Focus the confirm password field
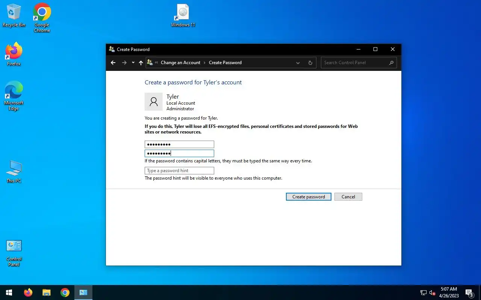This screenshot has height=300, width=481. pos(179,153)
